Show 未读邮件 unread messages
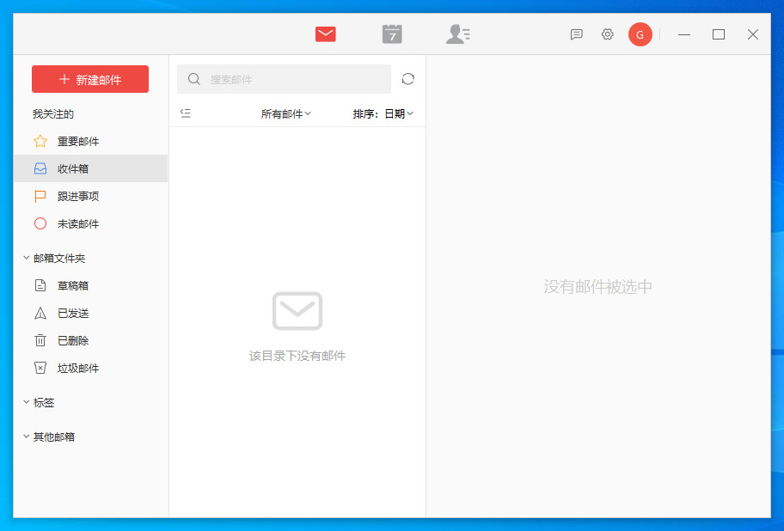The width and height of the screenshot is (784, 531). coord(90,223)
